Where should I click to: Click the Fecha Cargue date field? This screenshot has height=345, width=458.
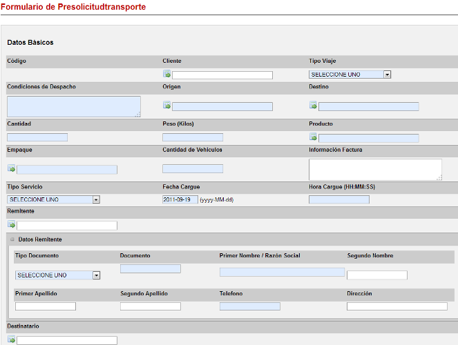(180, 199)
